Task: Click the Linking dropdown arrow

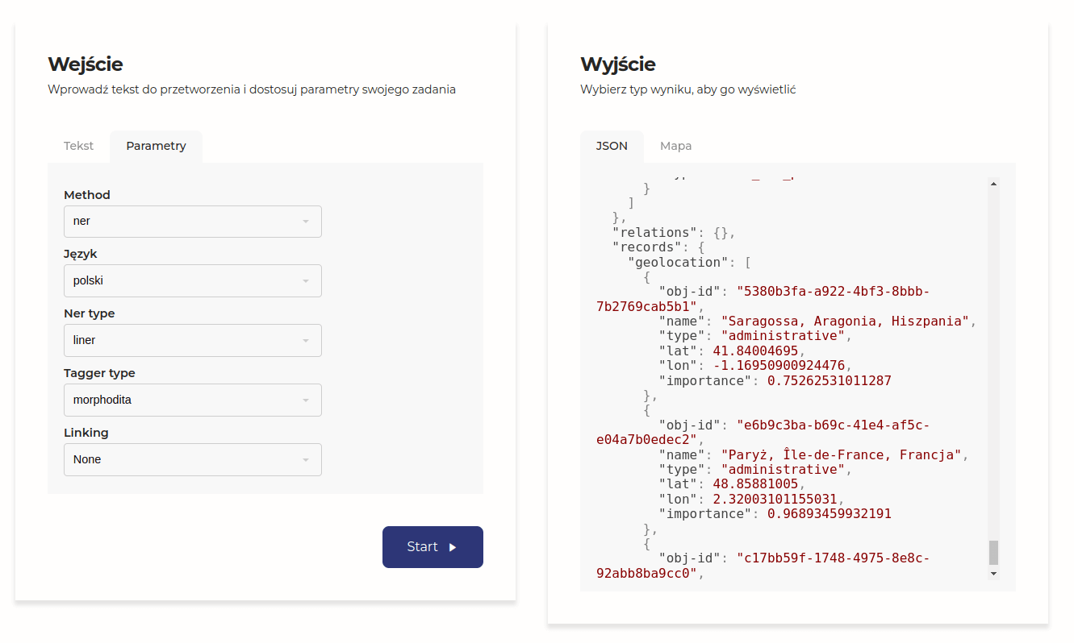Action: [x=306, y=460]
